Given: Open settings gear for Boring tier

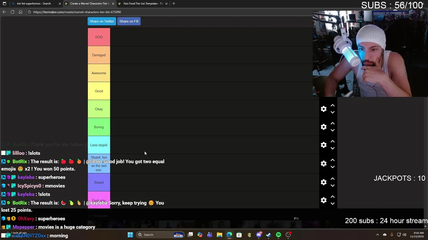Looking at the screenshot, I should coord(324,127).
